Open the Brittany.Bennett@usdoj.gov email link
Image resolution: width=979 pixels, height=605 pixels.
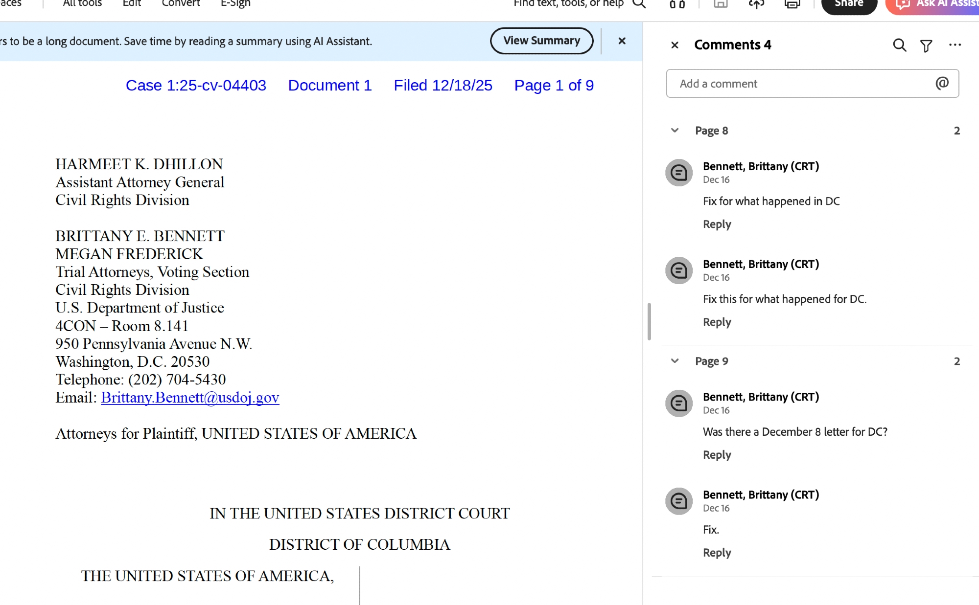pos(190,398)
